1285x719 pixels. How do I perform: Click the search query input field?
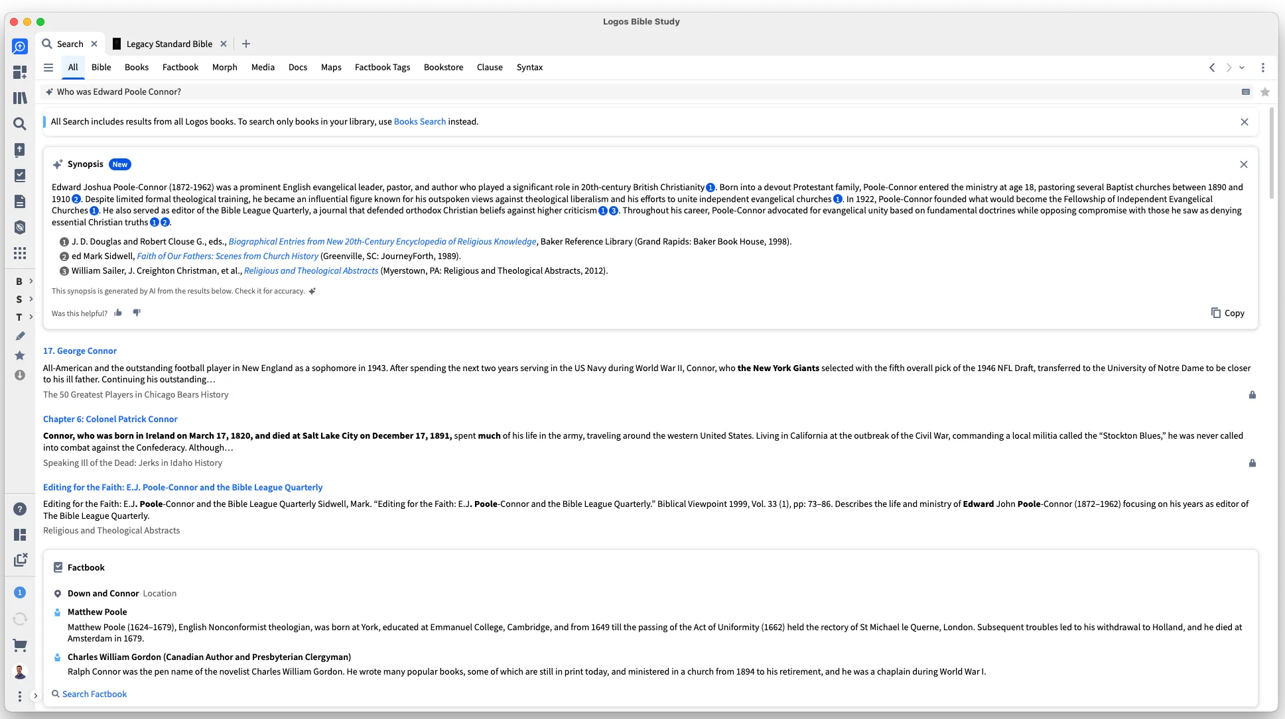[637, 92]
